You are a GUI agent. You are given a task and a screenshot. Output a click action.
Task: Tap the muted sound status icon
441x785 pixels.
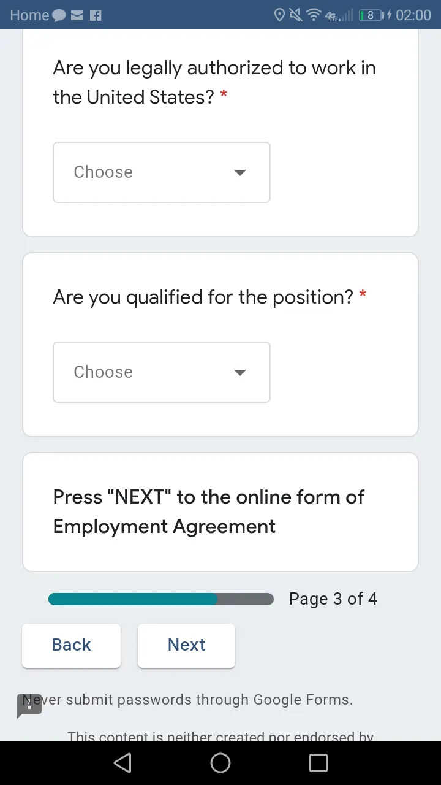click(296, 15)
